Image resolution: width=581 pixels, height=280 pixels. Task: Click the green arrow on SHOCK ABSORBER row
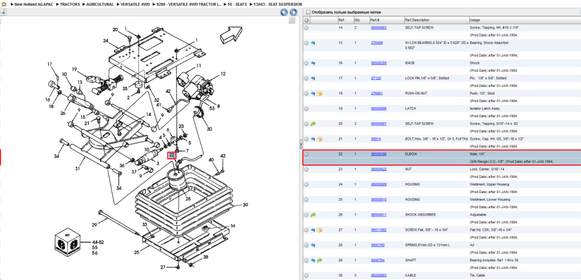tap(313, 214)
